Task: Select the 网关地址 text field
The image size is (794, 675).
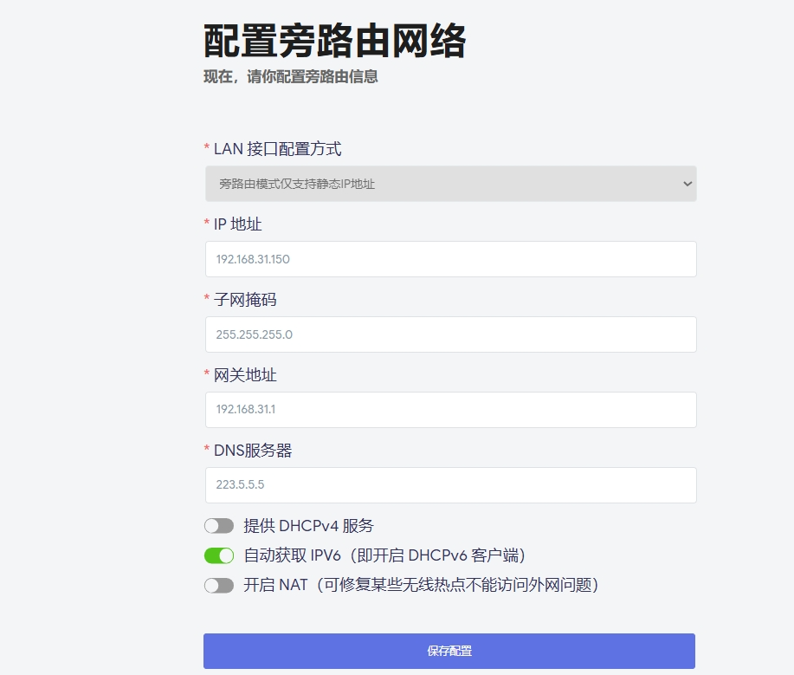Action: pos(450,410)
